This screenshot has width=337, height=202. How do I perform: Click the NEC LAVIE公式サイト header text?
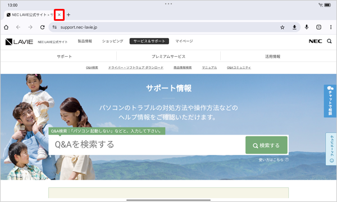click(53, 42)
